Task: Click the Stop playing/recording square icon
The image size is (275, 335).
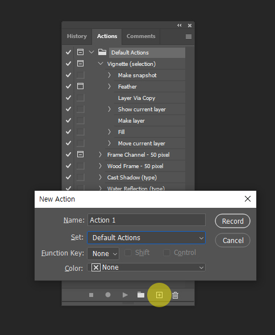Action: pos(91,295)
